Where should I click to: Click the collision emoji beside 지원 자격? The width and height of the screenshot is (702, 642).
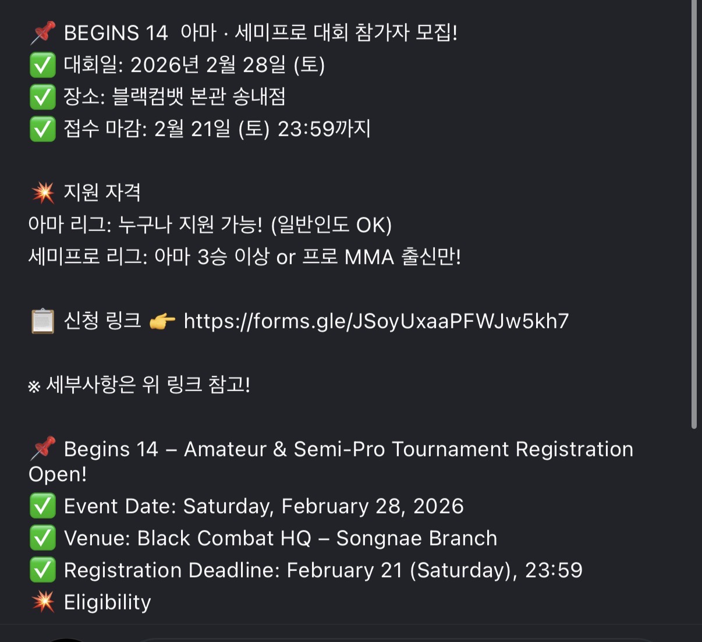pos(42,193)
